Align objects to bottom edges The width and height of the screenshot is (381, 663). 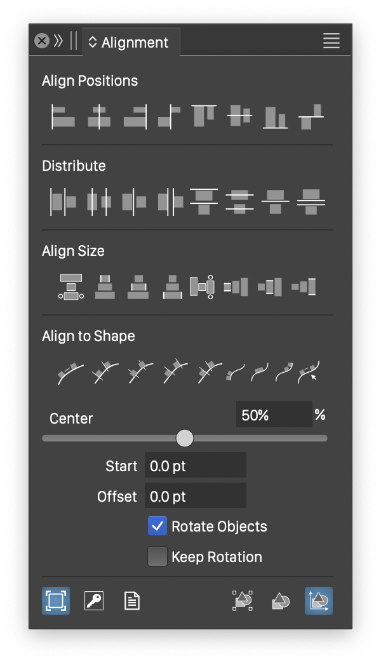tap(275, 117)
